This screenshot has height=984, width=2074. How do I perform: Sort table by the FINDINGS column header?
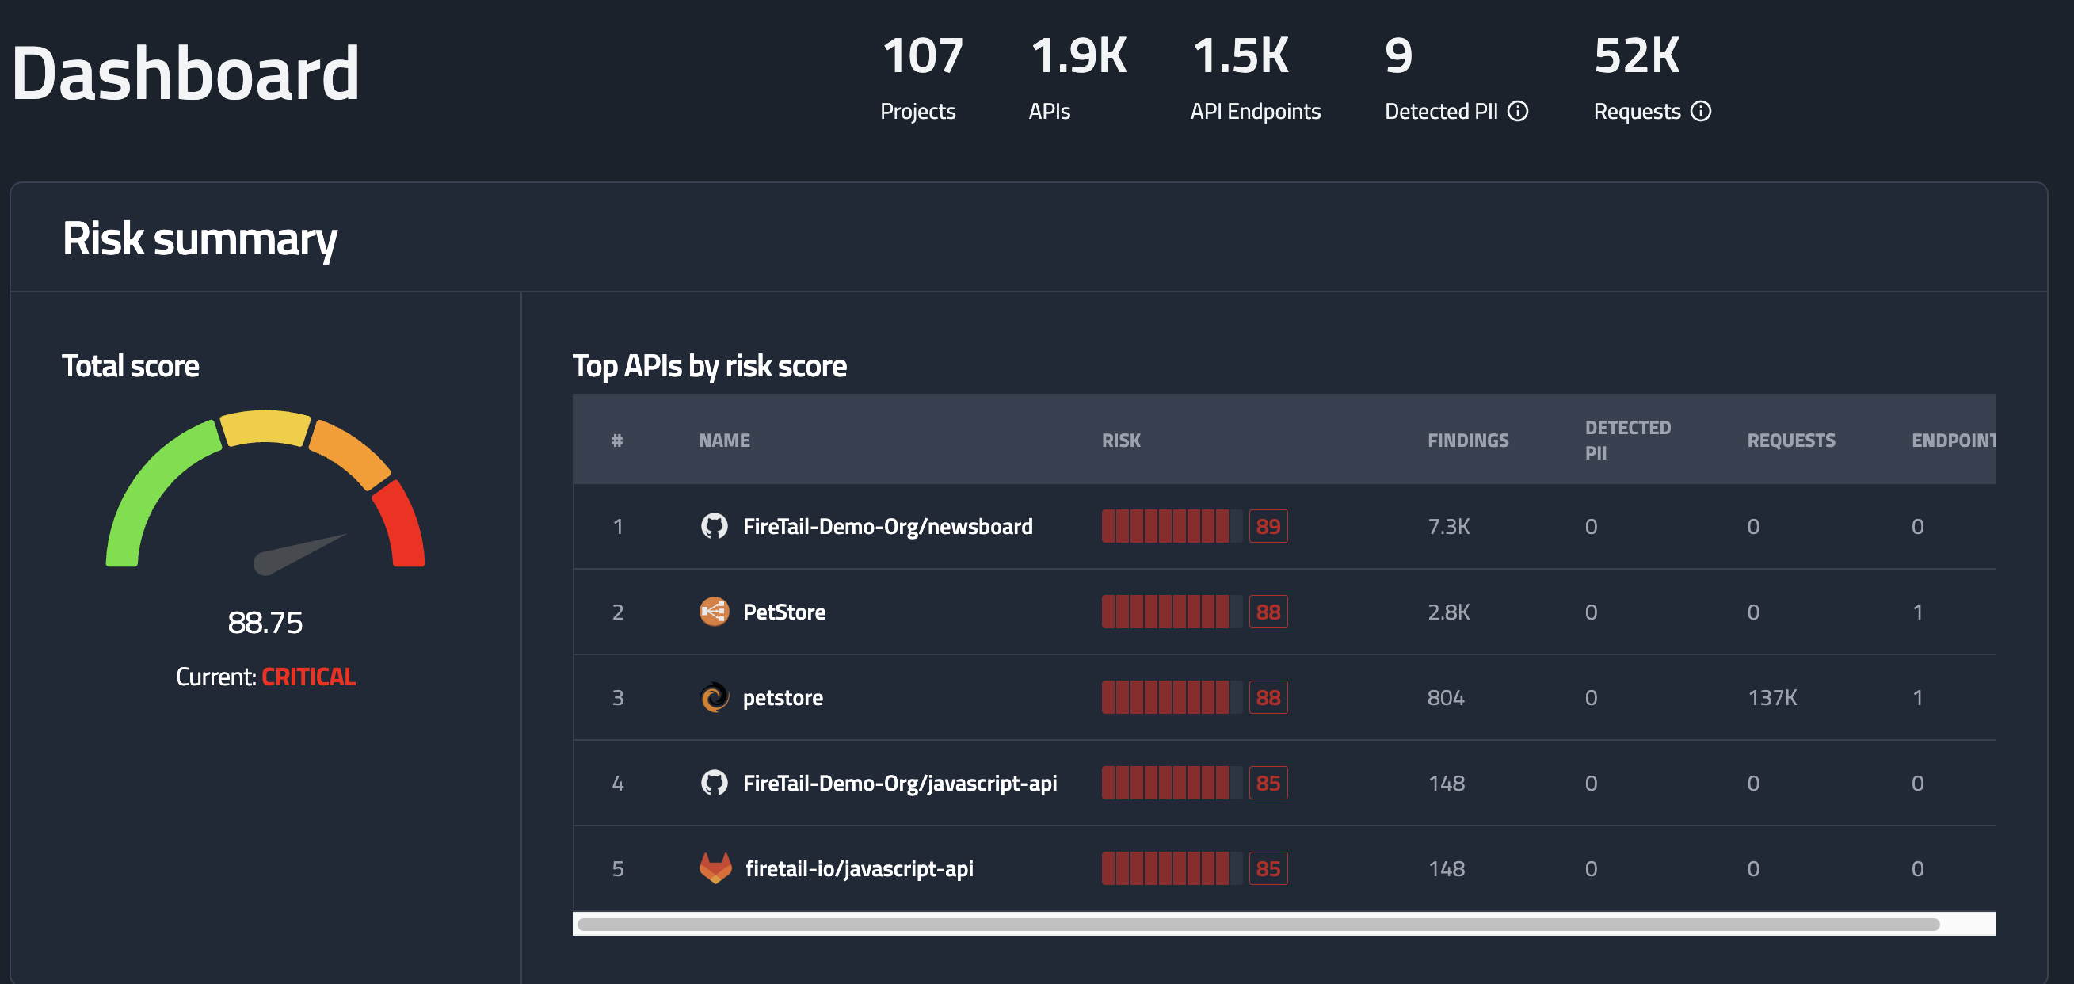click(1467, 440)
